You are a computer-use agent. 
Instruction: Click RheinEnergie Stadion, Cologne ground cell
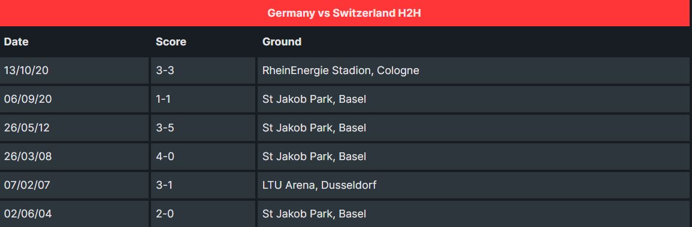(x=473, y=70)
